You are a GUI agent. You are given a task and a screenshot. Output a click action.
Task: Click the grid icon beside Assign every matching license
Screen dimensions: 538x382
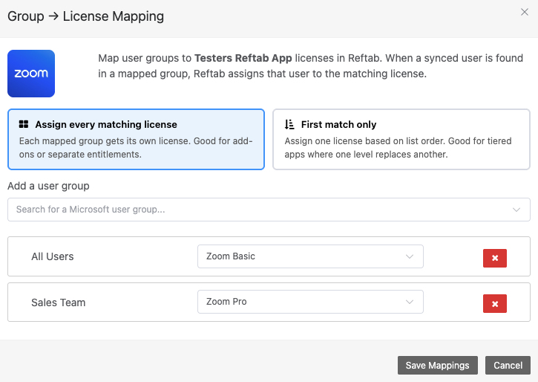coord(24,124)
